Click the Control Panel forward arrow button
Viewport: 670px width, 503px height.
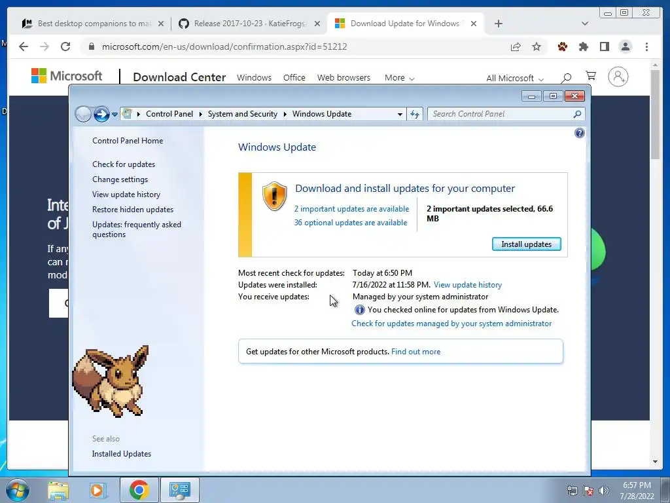pyautogui.click(x=101, y=114)
